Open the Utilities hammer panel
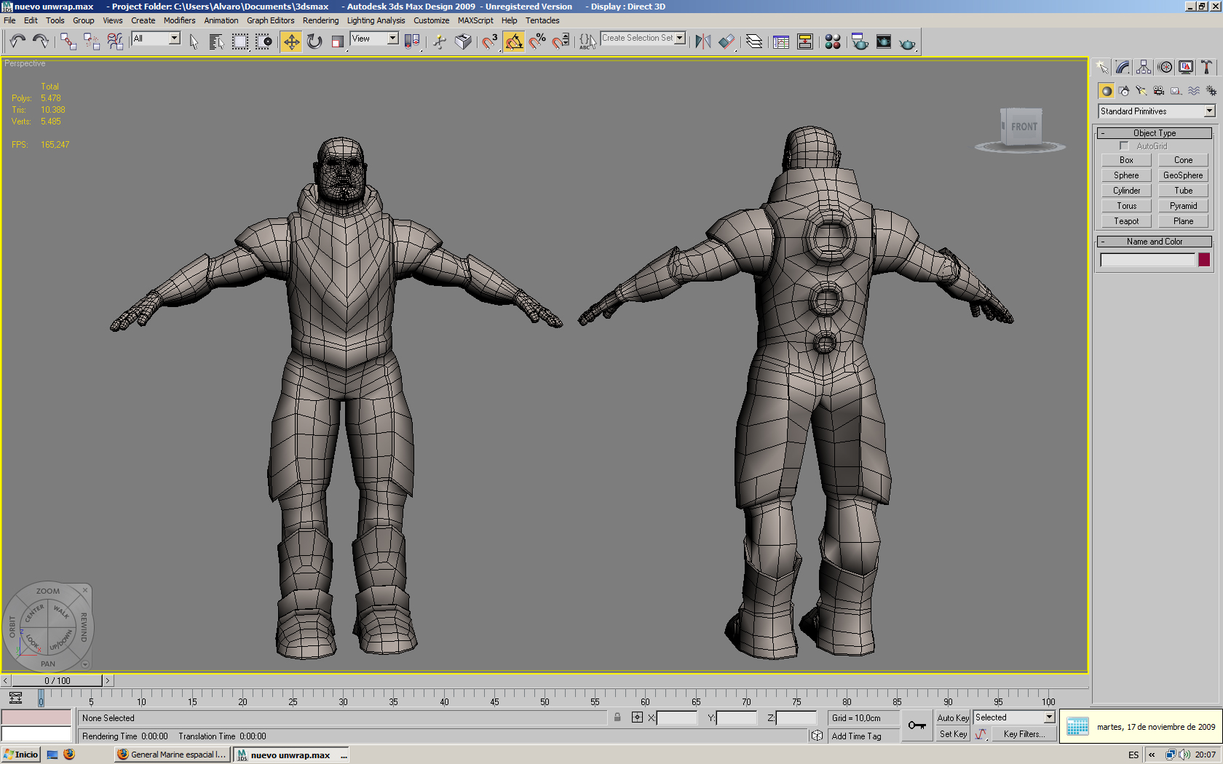 click(x=1206, y=68)
